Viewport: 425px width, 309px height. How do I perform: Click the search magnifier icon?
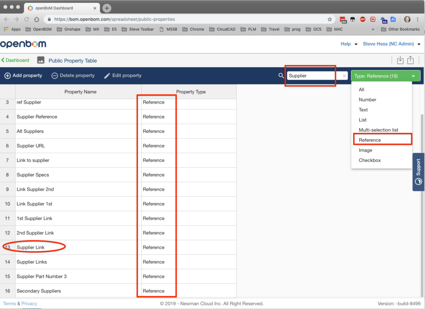pos(281,75)
